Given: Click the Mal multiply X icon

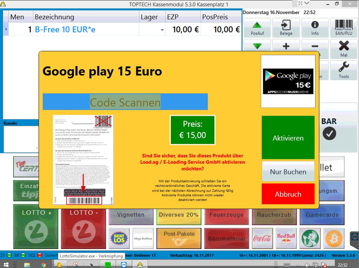Looking at the screenshot, I should pyautogui.click(x=344, y=49).
